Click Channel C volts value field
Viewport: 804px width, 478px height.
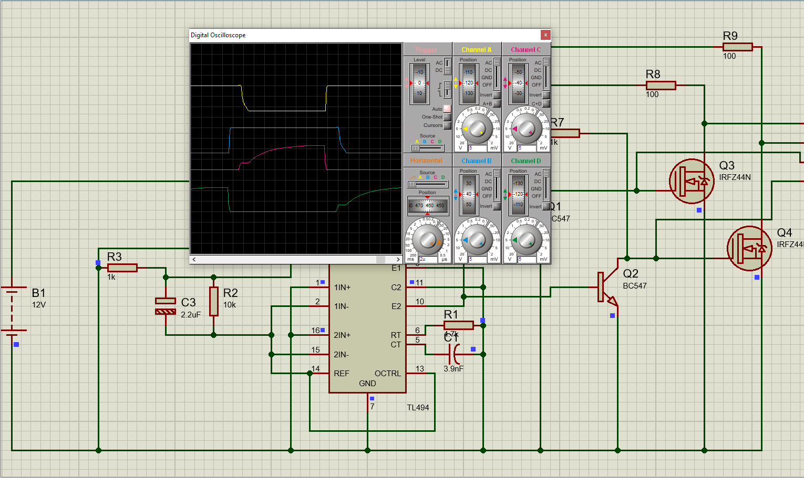[527, 148]
